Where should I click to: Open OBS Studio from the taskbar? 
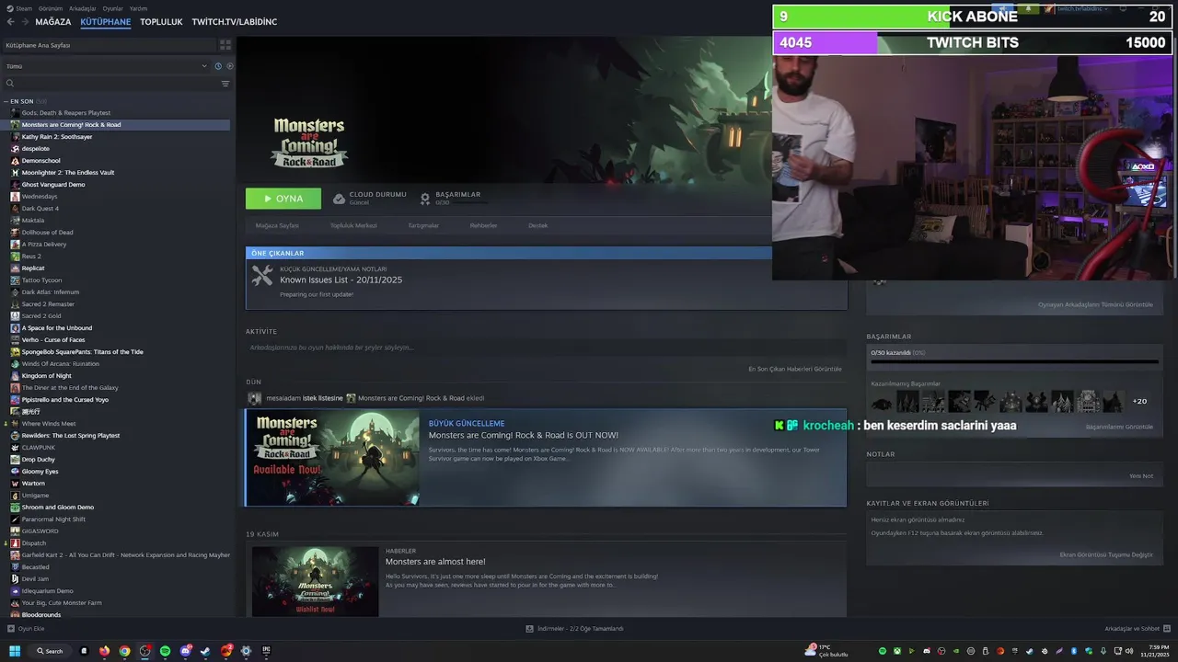tap(144, 651)
